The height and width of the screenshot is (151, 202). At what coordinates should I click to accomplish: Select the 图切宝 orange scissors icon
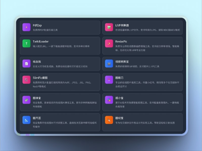tap(109, 120)
